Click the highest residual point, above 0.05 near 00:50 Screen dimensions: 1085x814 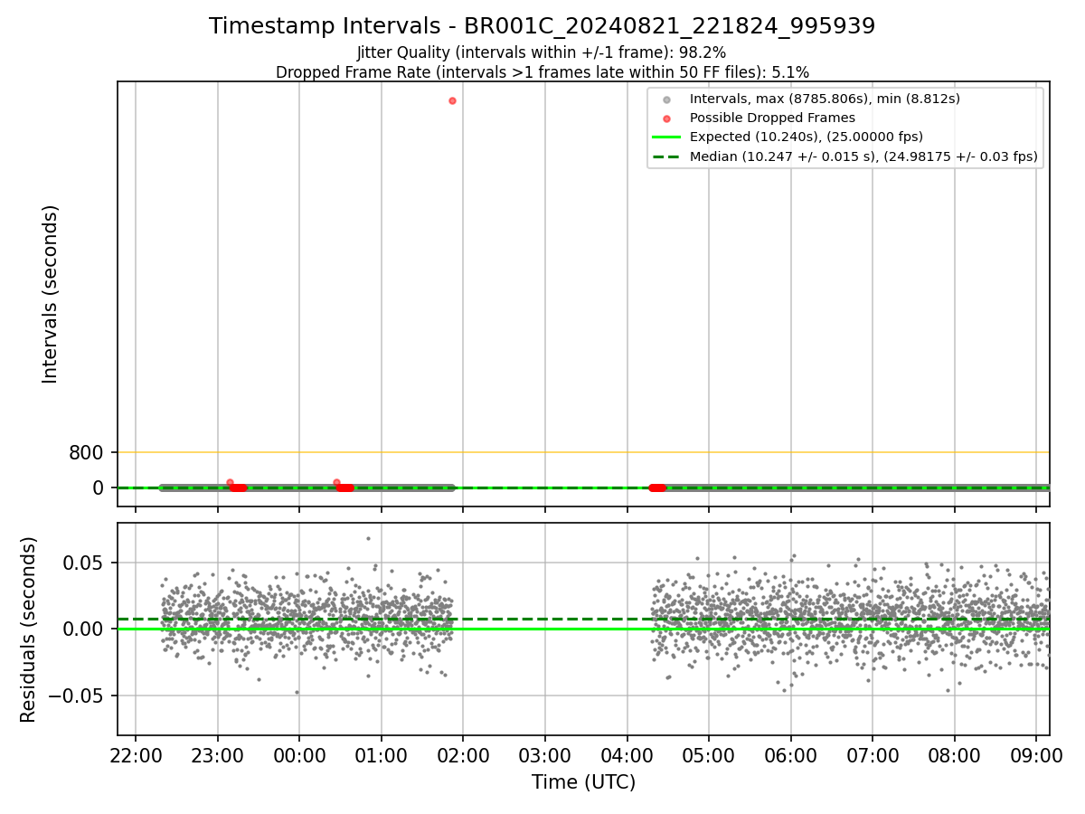[368, 538]
